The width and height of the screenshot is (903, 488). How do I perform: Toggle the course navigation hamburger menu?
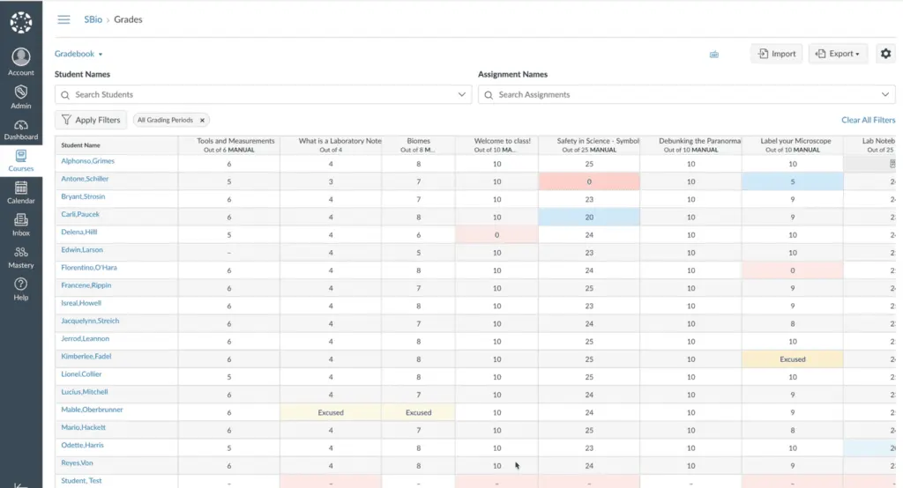63,19
